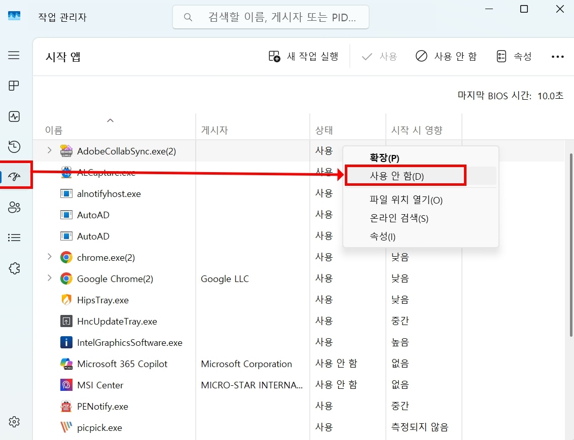The image size is (574, 440).
Task: Click the 속성 toolbar button
Action: pyautogui.click(x=514, y=56)
